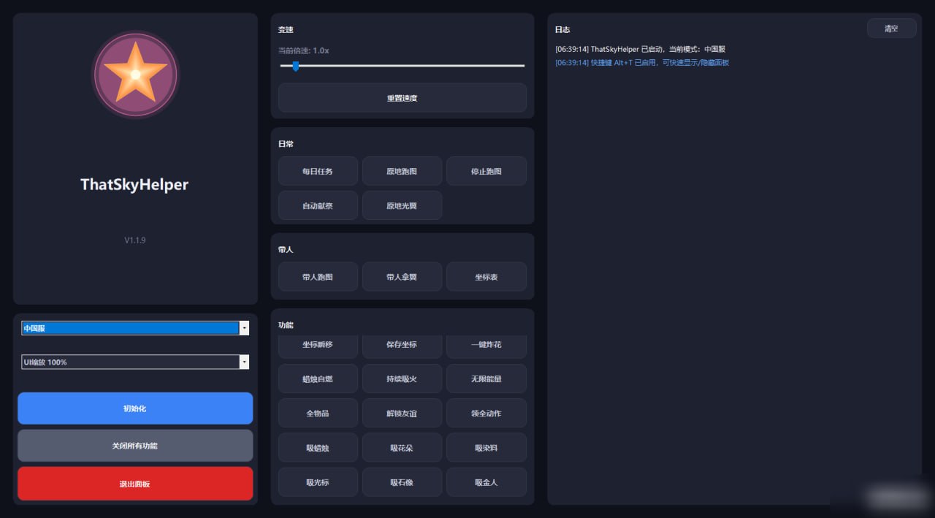Viewport: 935px width, 518px height.
Task: Click the 吸金人 button
Action: coord(486,482)
